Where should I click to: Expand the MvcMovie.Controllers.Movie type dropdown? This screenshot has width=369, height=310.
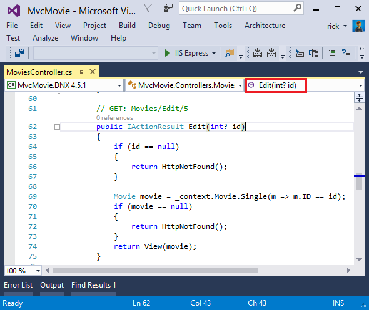tap(184, 85)
